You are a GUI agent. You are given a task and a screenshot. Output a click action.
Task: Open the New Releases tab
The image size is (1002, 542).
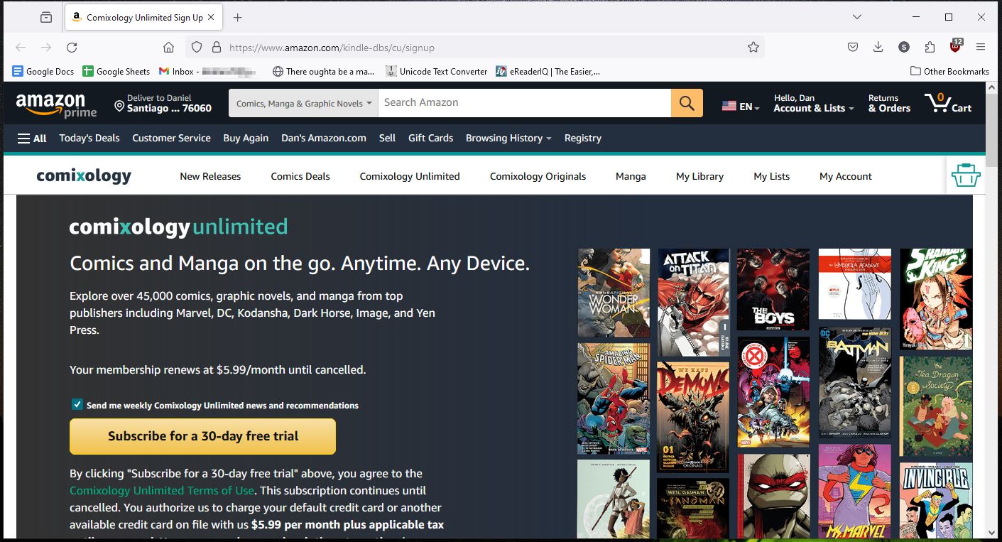tap(210, 176)
